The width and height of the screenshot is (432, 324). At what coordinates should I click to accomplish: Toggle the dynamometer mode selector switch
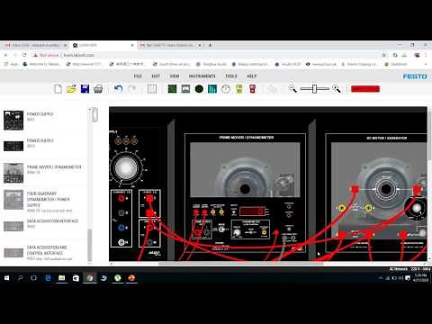221,229
